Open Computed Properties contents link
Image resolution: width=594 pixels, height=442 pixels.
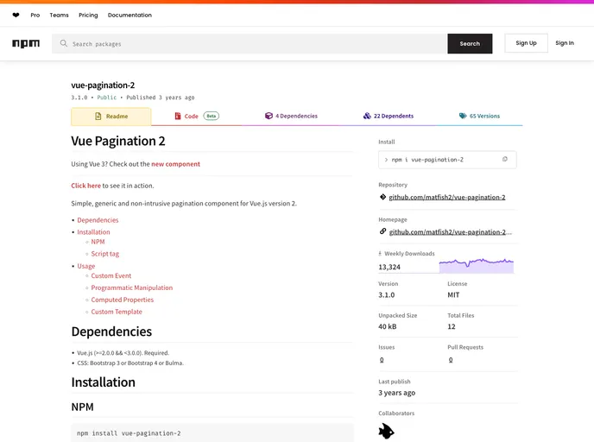[123, 300]
